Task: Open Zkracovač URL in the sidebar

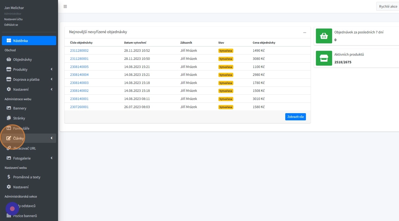Action: click(x=24, y=148)
